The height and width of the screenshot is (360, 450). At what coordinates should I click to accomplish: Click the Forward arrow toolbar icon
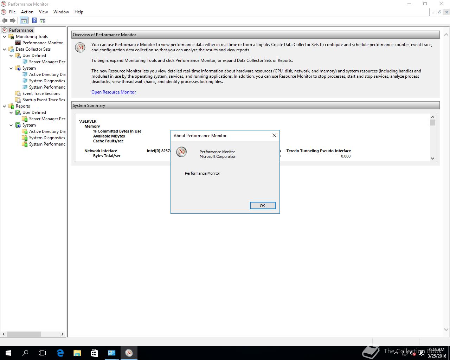tap(13, 21)
